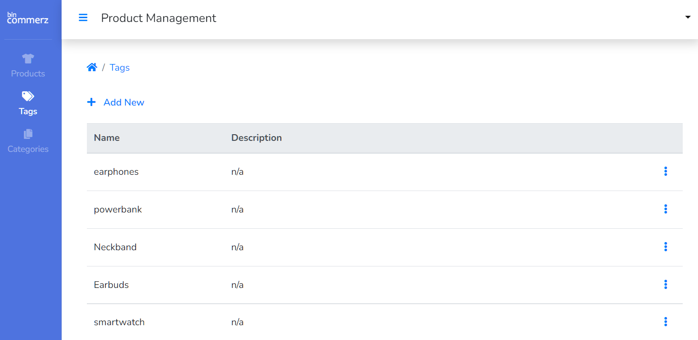Open three-dot menu for earphones tag
Image resolution: width=698 pixels, height=340 pixels.
pos(666,171)
